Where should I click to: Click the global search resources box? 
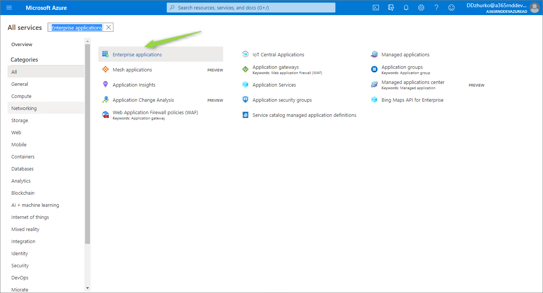[x=251, y=8]
